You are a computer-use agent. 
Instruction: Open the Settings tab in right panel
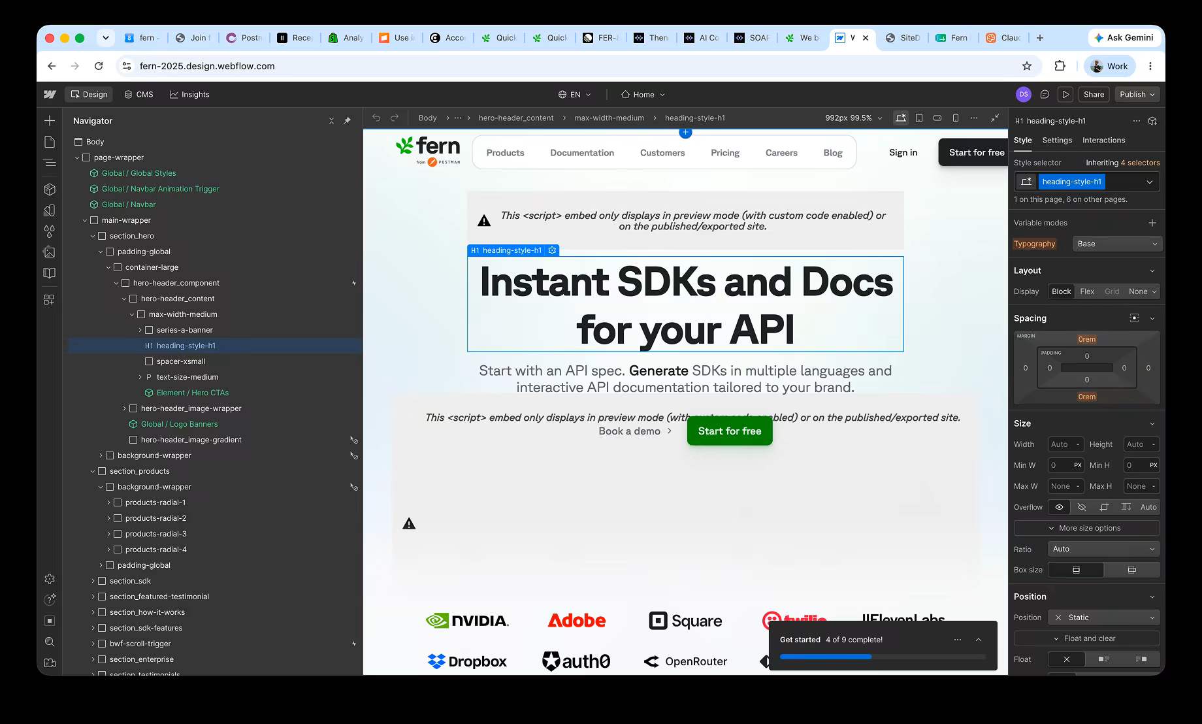[1057, 140]
